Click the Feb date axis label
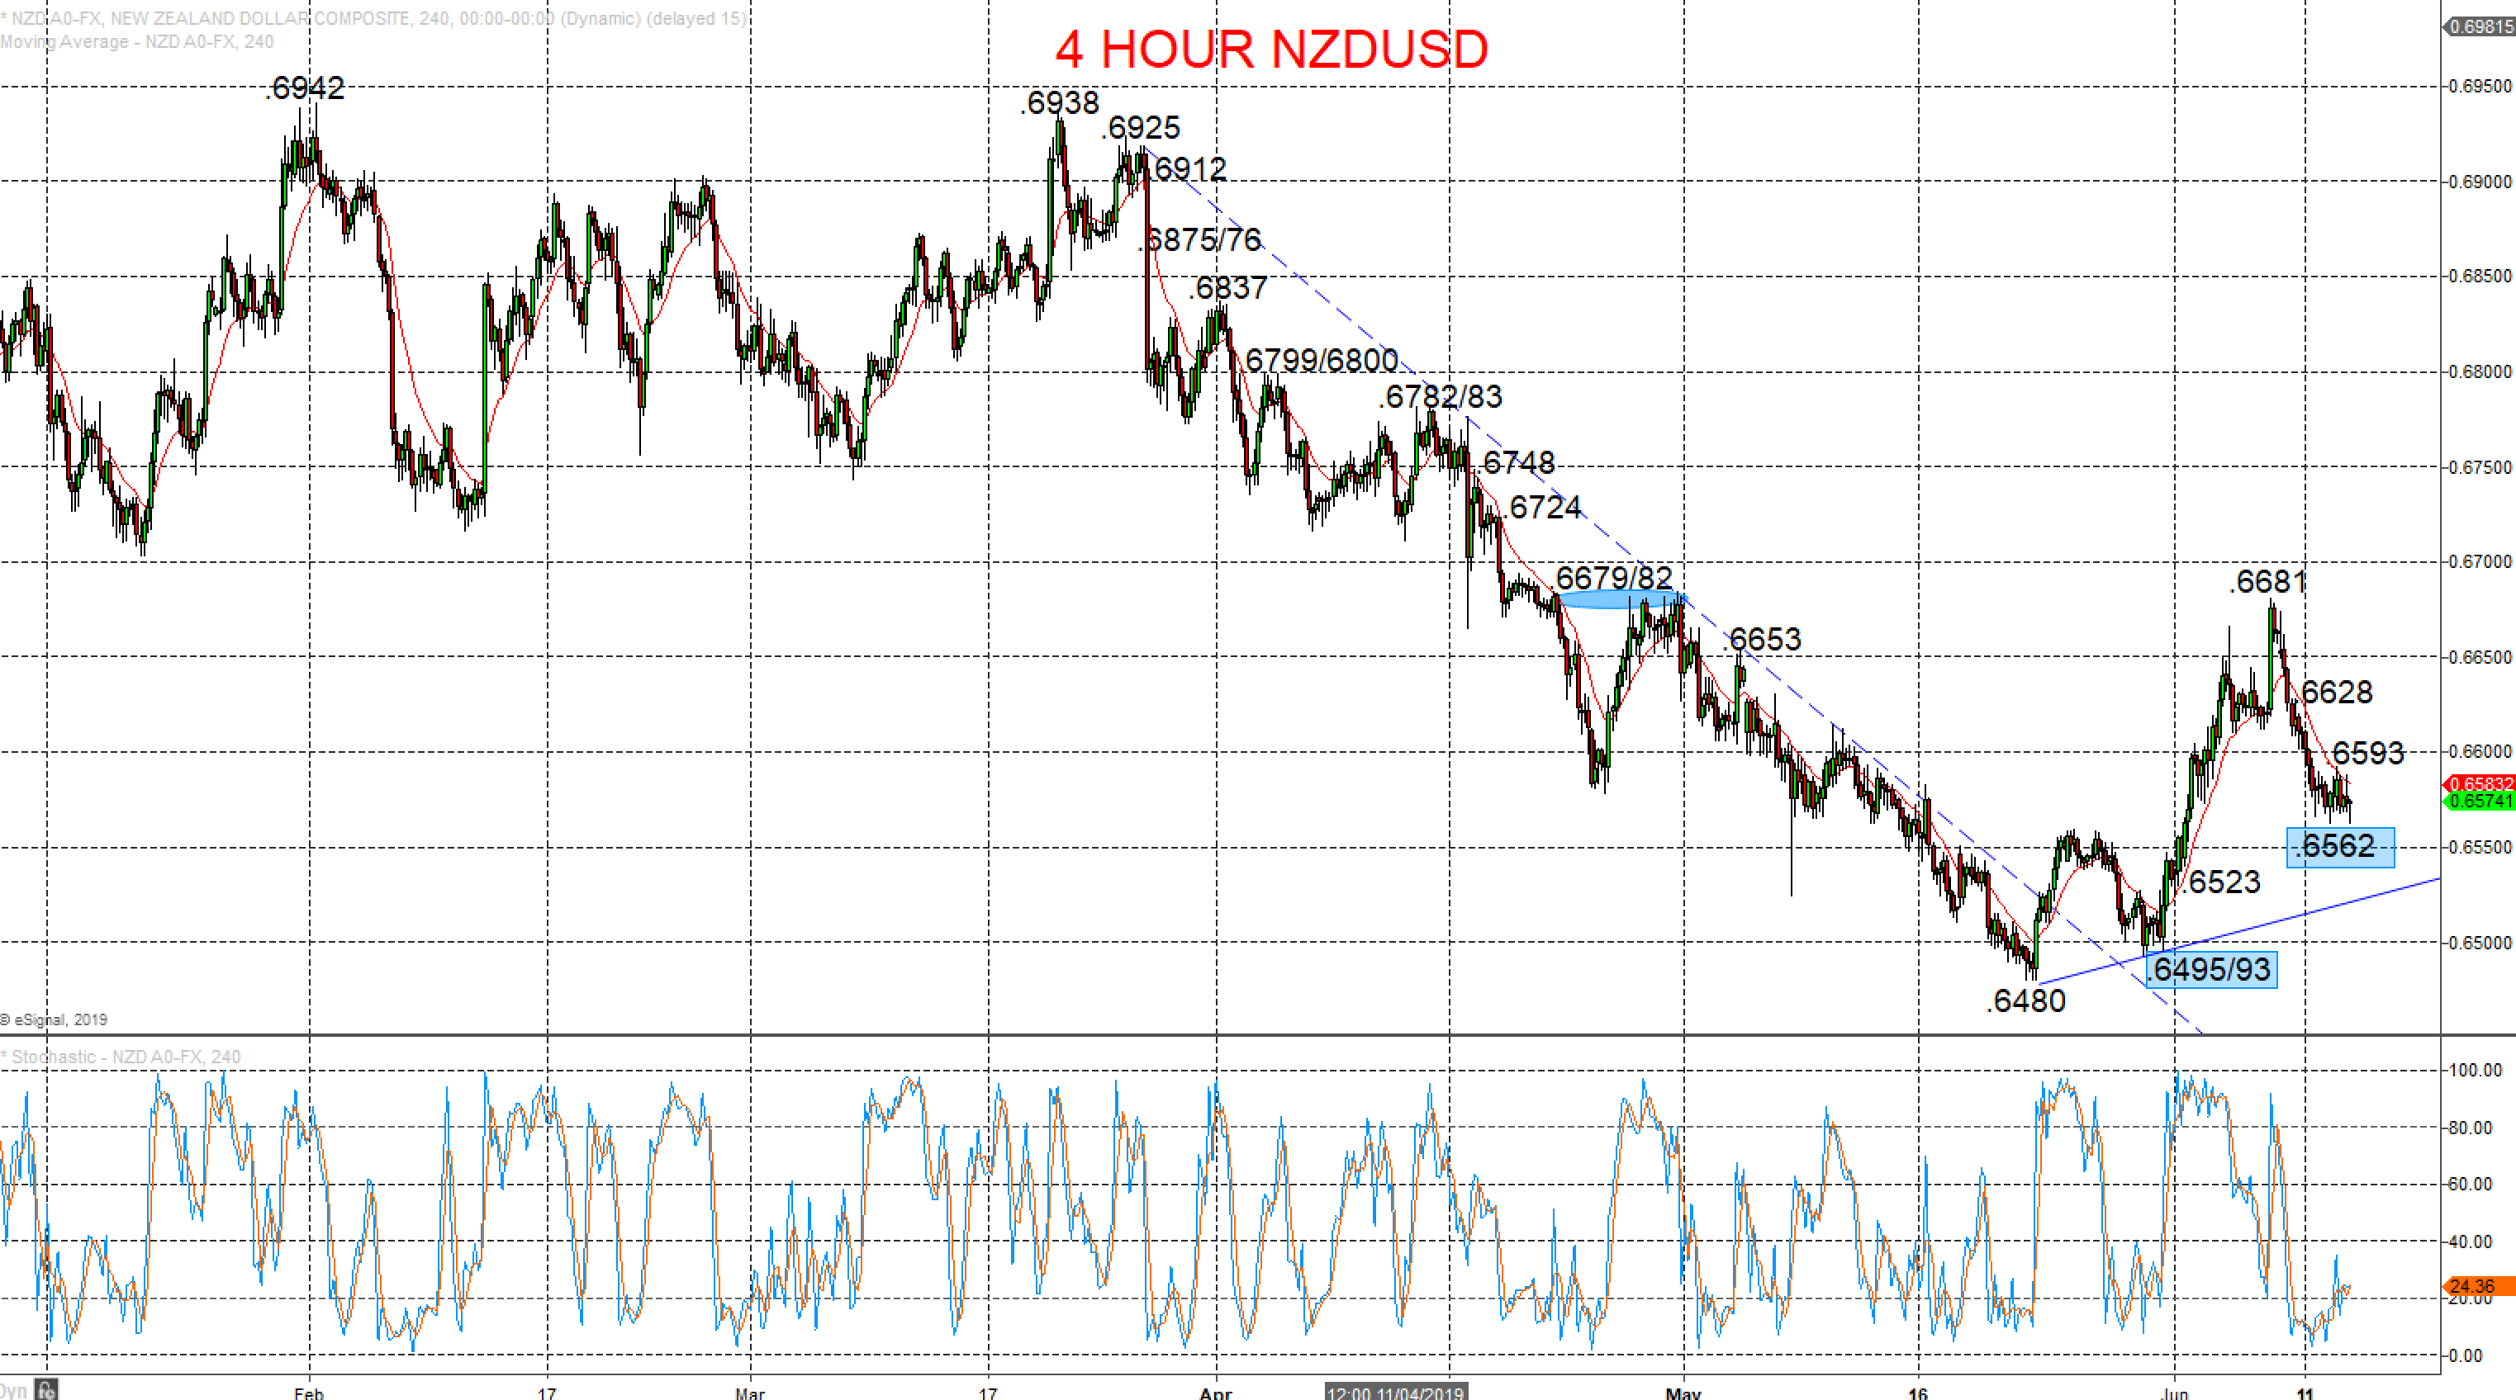2516x1400 pixels. (x=309, y=1393)
